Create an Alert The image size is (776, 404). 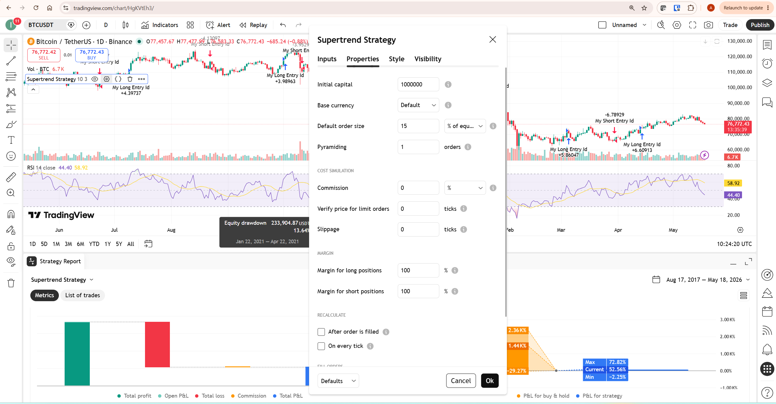pos(218,25)
